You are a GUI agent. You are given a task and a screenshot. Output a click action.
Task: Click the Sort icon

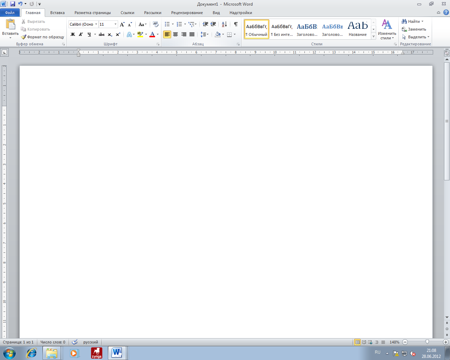pos(224,24)
